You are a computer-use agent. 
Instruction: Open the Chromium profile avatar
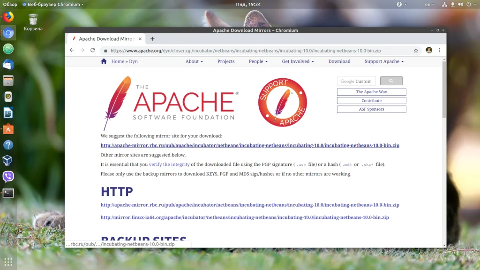point(429,50)
